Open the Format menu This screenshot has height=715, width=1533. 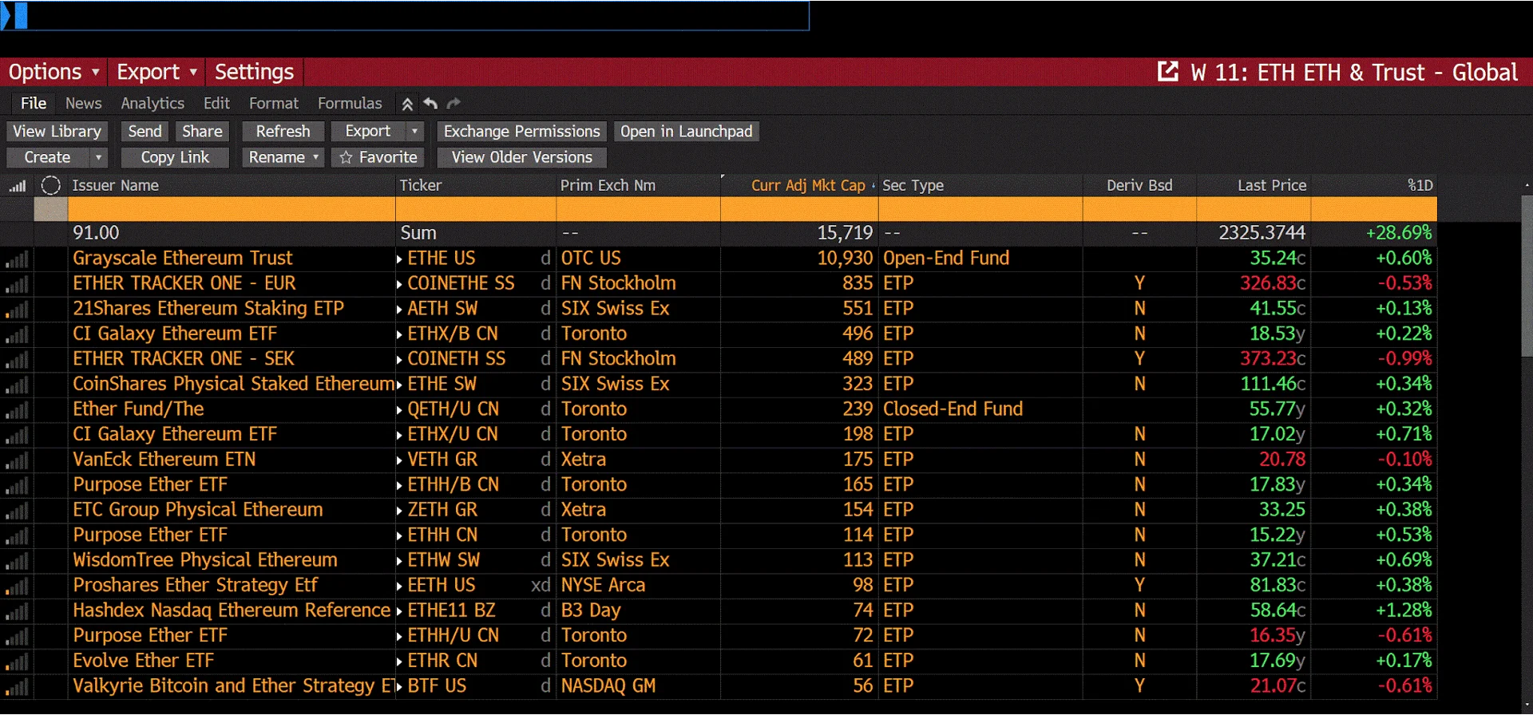(x=274, y=104)
